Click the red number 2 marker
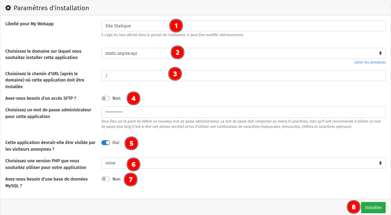 coord(178,53)
